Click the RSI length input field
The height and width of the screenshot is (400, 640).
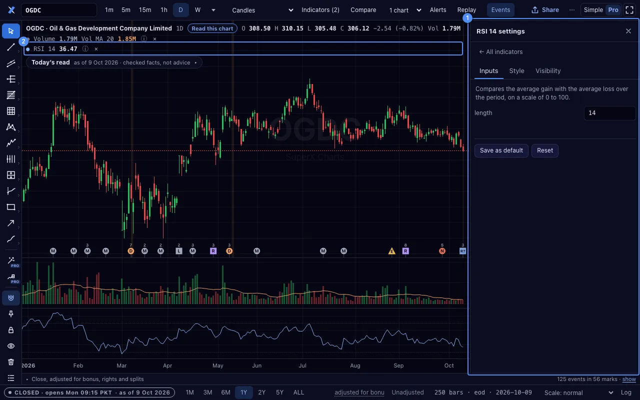[x=609, y=113]
